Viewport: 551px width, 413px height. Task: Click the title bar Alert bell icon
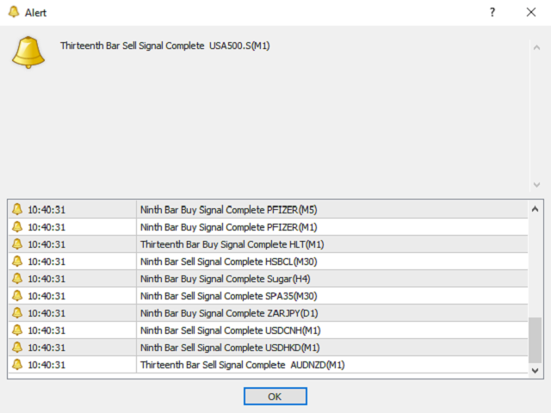[14, 12]
